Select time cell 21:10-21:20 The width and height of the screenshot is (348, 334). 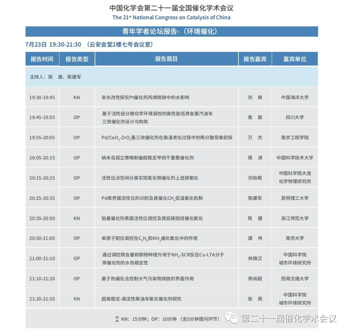pos(42,279)
